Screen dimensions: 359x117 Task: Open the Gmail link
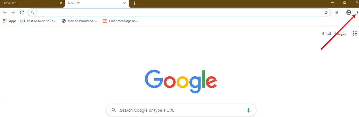[326, 34]
